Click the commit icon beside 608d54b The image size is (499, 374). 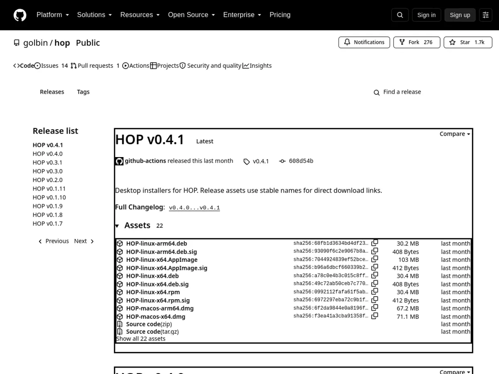[282, 161]
